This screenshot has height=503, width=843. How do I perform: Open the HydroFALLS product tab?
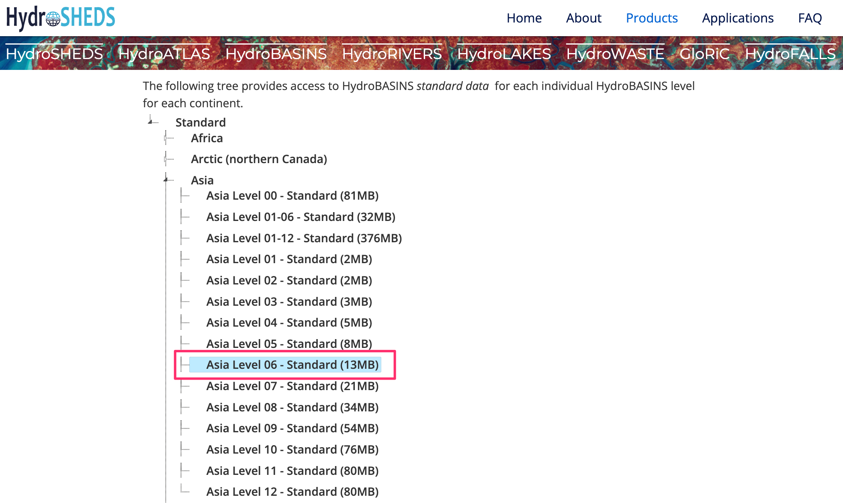pyautogui.click(x=790, y=54)
